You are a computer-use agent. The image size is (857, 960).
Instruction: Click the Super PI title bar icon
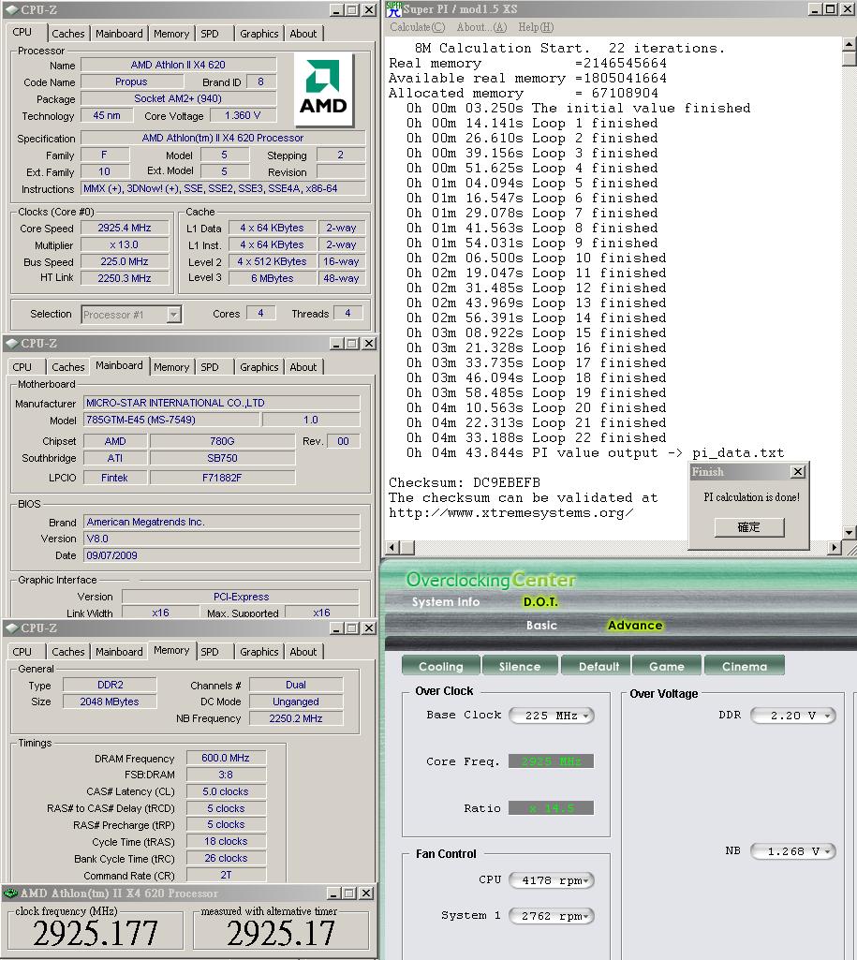pos(393,9)
